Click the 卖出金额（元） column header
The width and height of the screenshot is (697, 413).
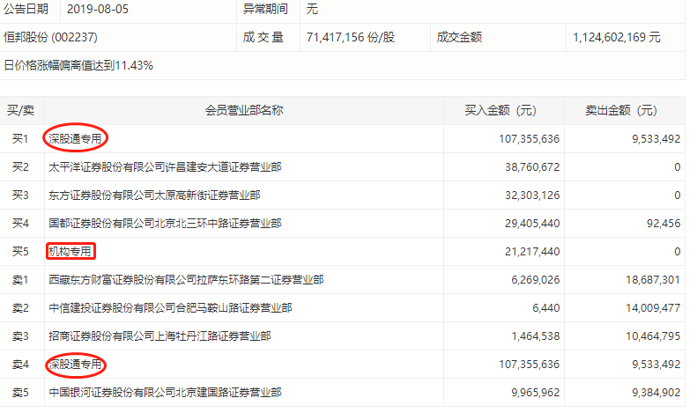621,110
